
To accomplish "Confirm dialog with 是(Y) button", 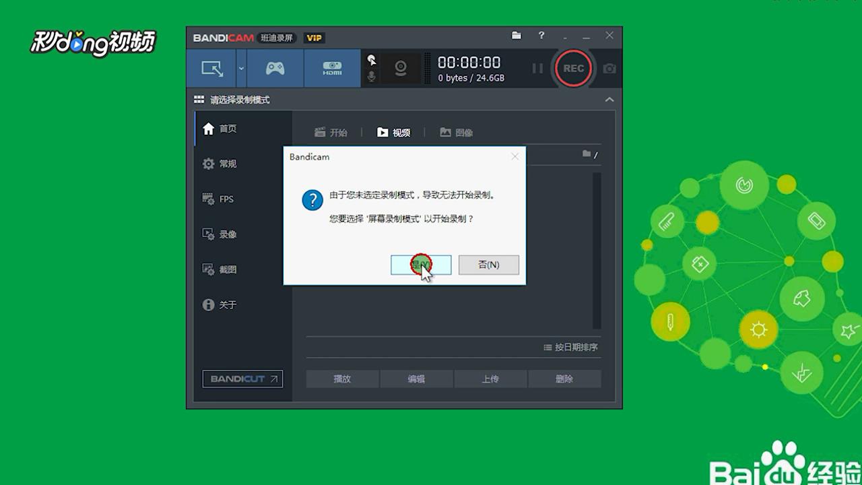I will pyautogui.click(x=421, y=265).
